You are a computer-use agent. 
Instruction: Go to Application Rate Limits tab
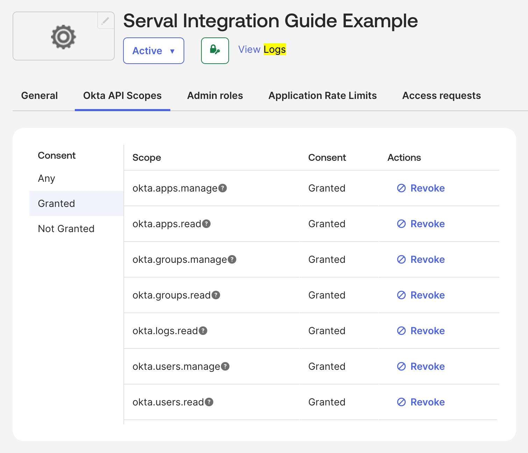pyautogui.click(x=322, y=95)
